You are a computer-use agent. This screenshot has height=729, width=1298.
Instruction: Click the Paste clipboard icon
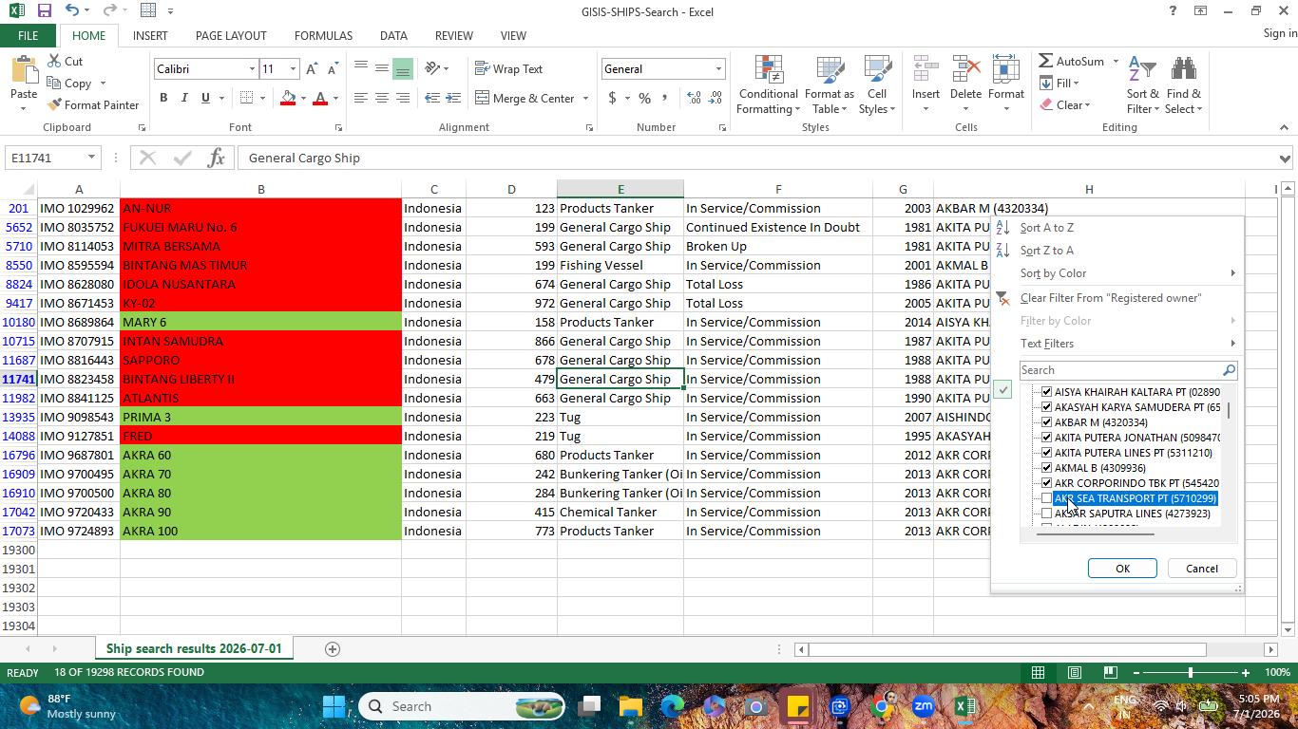[x=24, y=71]
